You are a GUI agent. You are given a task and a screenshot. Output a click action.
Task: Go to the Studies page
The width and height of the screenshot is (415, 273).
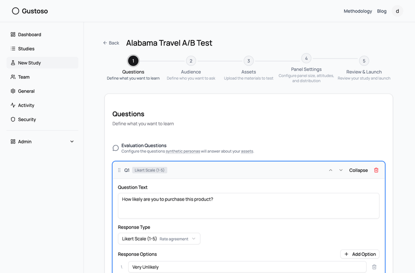pos(26,49)
